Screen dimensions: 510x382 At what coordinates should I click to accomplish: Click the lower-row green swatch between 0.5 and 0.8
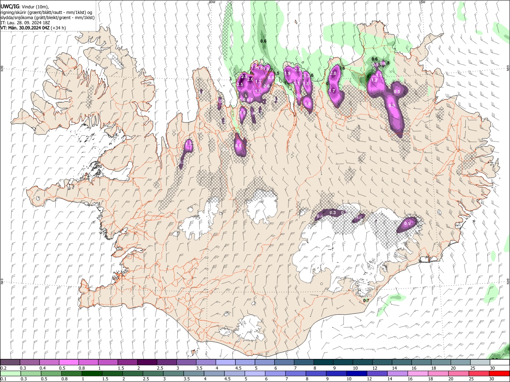(51, 374)
